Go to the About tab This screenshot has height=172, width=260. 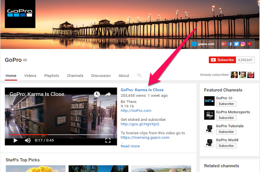coord(124,76)
